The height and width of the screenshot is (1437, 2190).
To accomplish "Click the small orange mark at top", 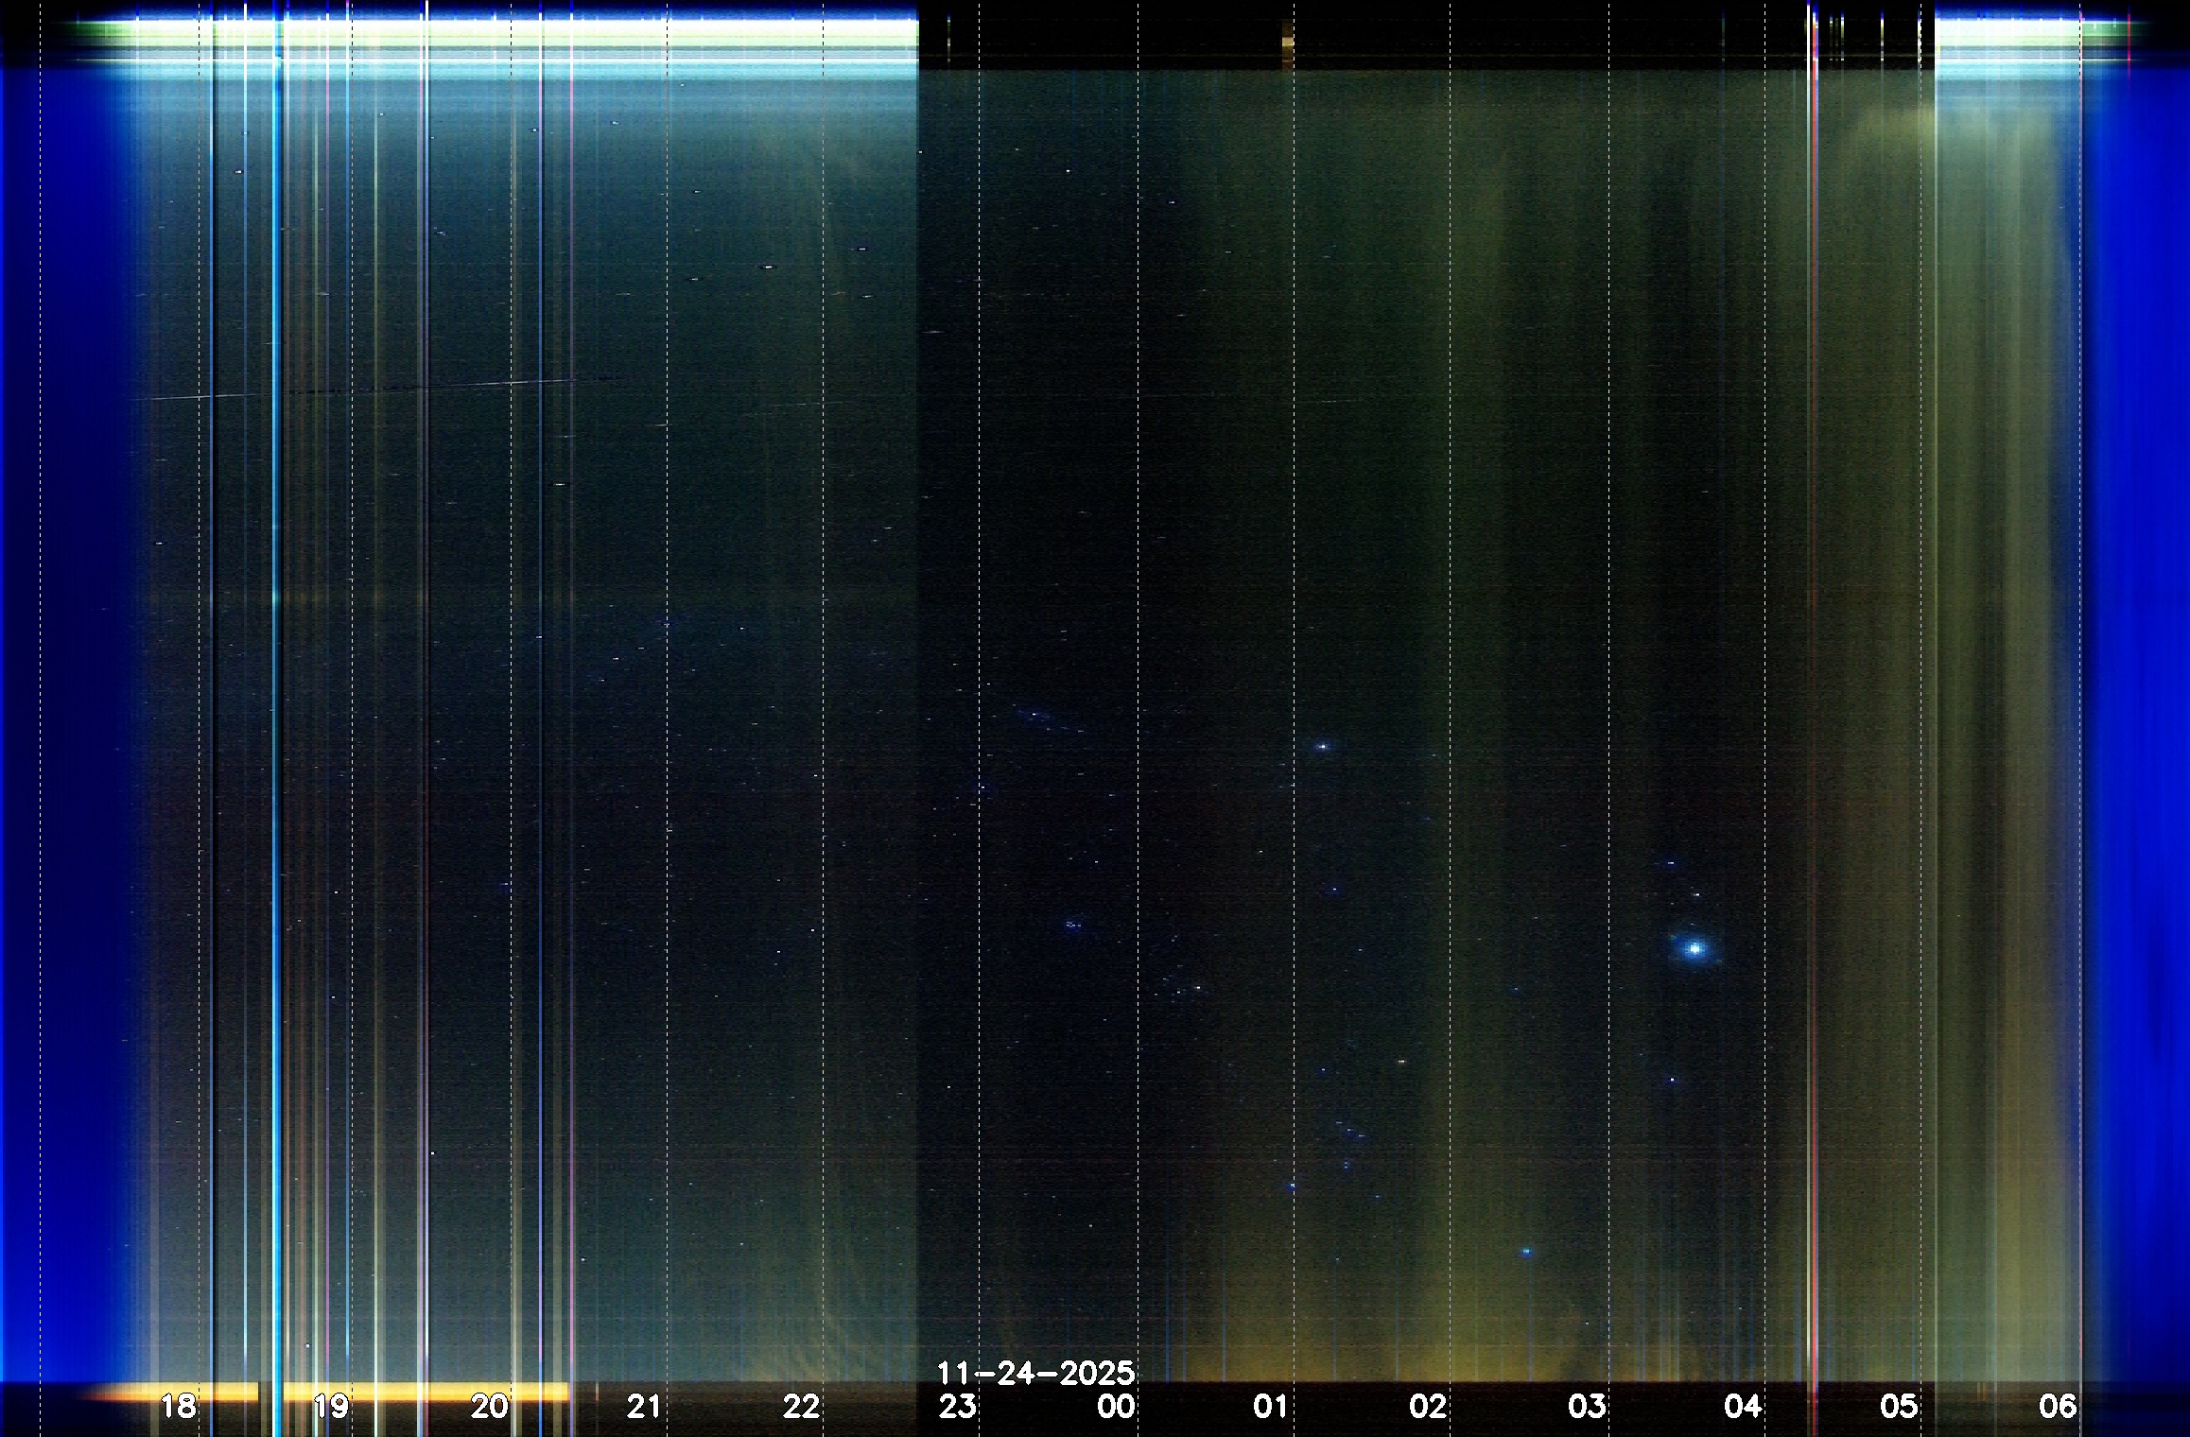I will click(x=1287, y=43).
